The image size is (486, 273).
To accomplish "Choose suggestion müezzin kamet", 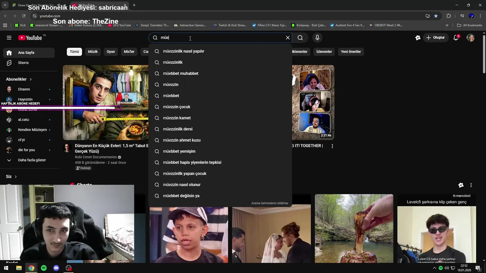I will [220, 118].
